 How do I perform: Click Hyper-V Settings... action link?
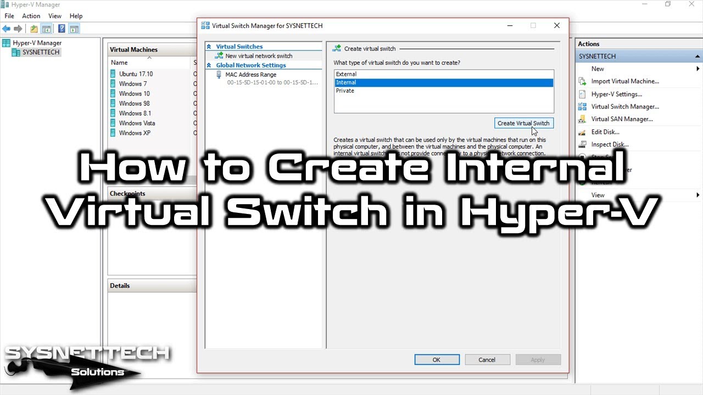[x=616, y=94]
